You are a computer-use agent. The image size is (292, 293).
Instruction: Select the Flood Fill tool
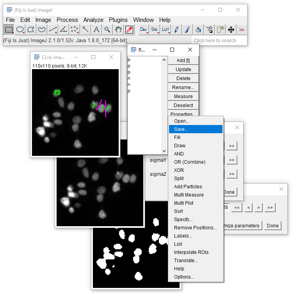tap(198, 30)
